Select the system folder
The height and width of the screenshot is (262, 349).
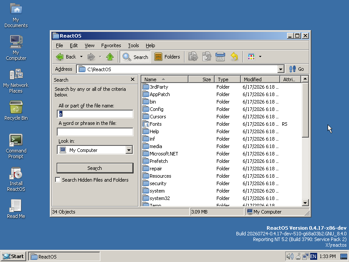pos(154,191)
